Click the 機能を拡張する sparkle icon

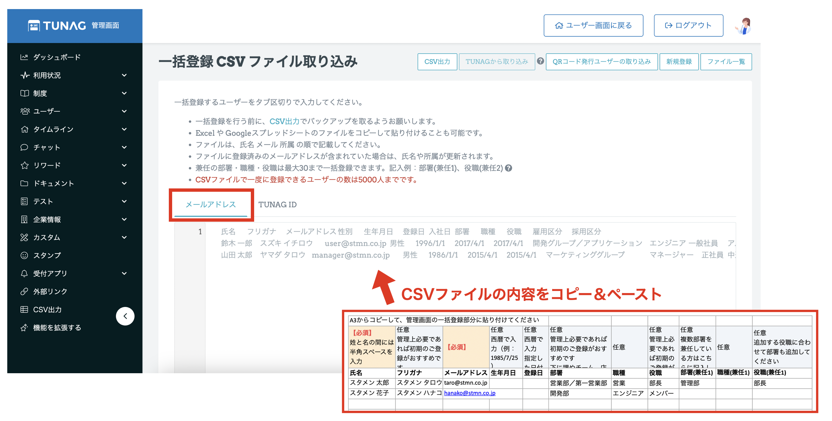(x=24, y=328)
